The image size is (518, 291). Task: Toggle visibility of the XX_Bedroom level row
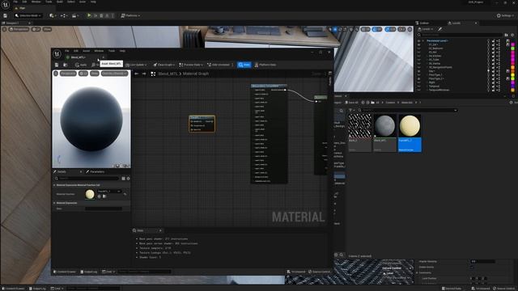pyautogui.click(x=419, y=48)
